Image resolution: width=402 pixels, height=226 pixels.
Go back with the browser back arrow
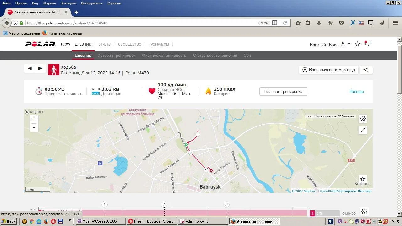tap(7, 23)
